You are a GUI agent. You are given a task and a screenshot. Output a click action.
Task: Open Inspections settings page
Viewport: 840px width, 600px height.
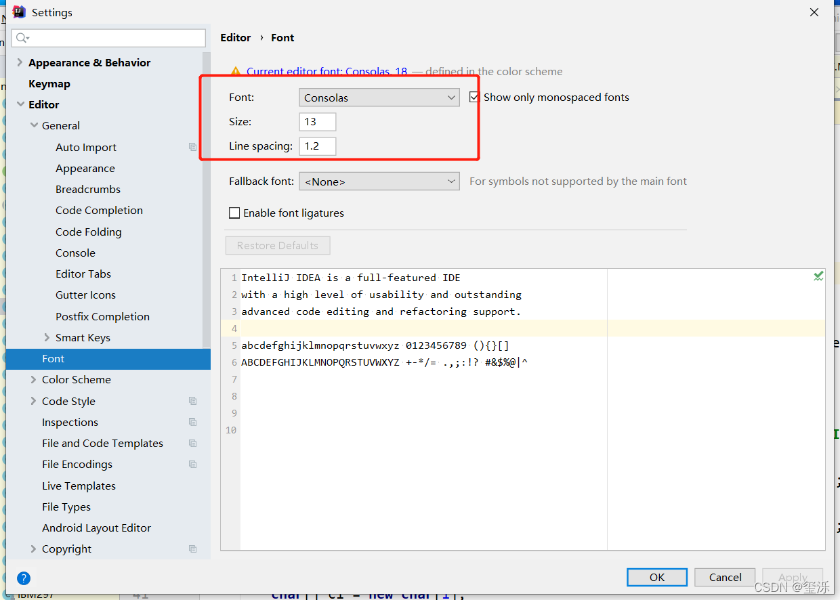70,422
